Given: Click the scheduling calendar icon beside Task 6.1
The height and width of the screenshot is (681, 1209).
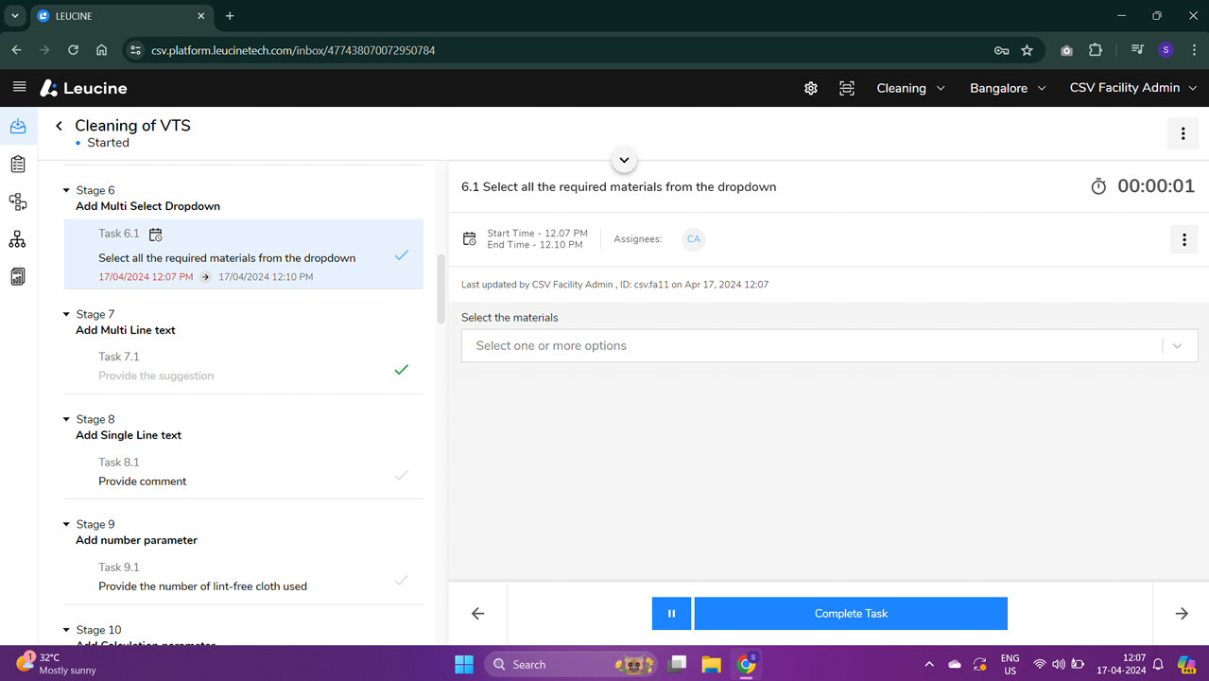Looking at the screenshot, I should pyautogui.click(x=154, y=233).
